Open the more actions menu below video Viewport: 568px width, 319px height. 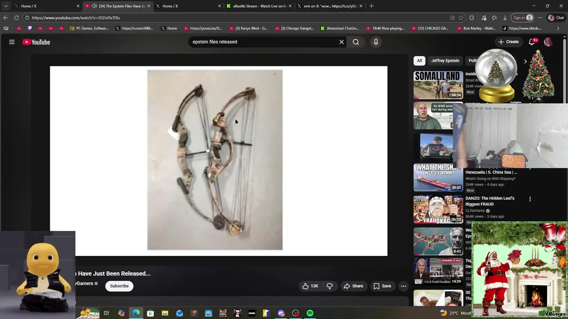[403, 286]
